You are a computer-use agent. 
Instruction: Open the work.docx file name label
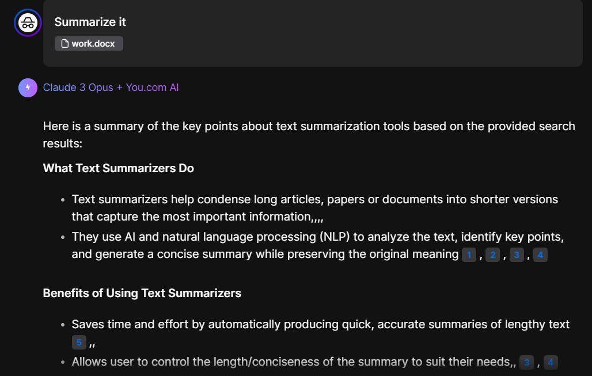[x=93, y=44]
